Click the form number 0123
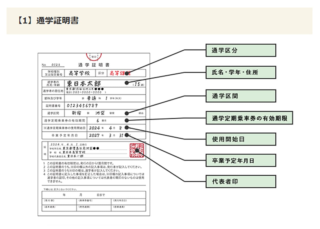This screenshot has height=229, width=320. (x=56, y=65)
